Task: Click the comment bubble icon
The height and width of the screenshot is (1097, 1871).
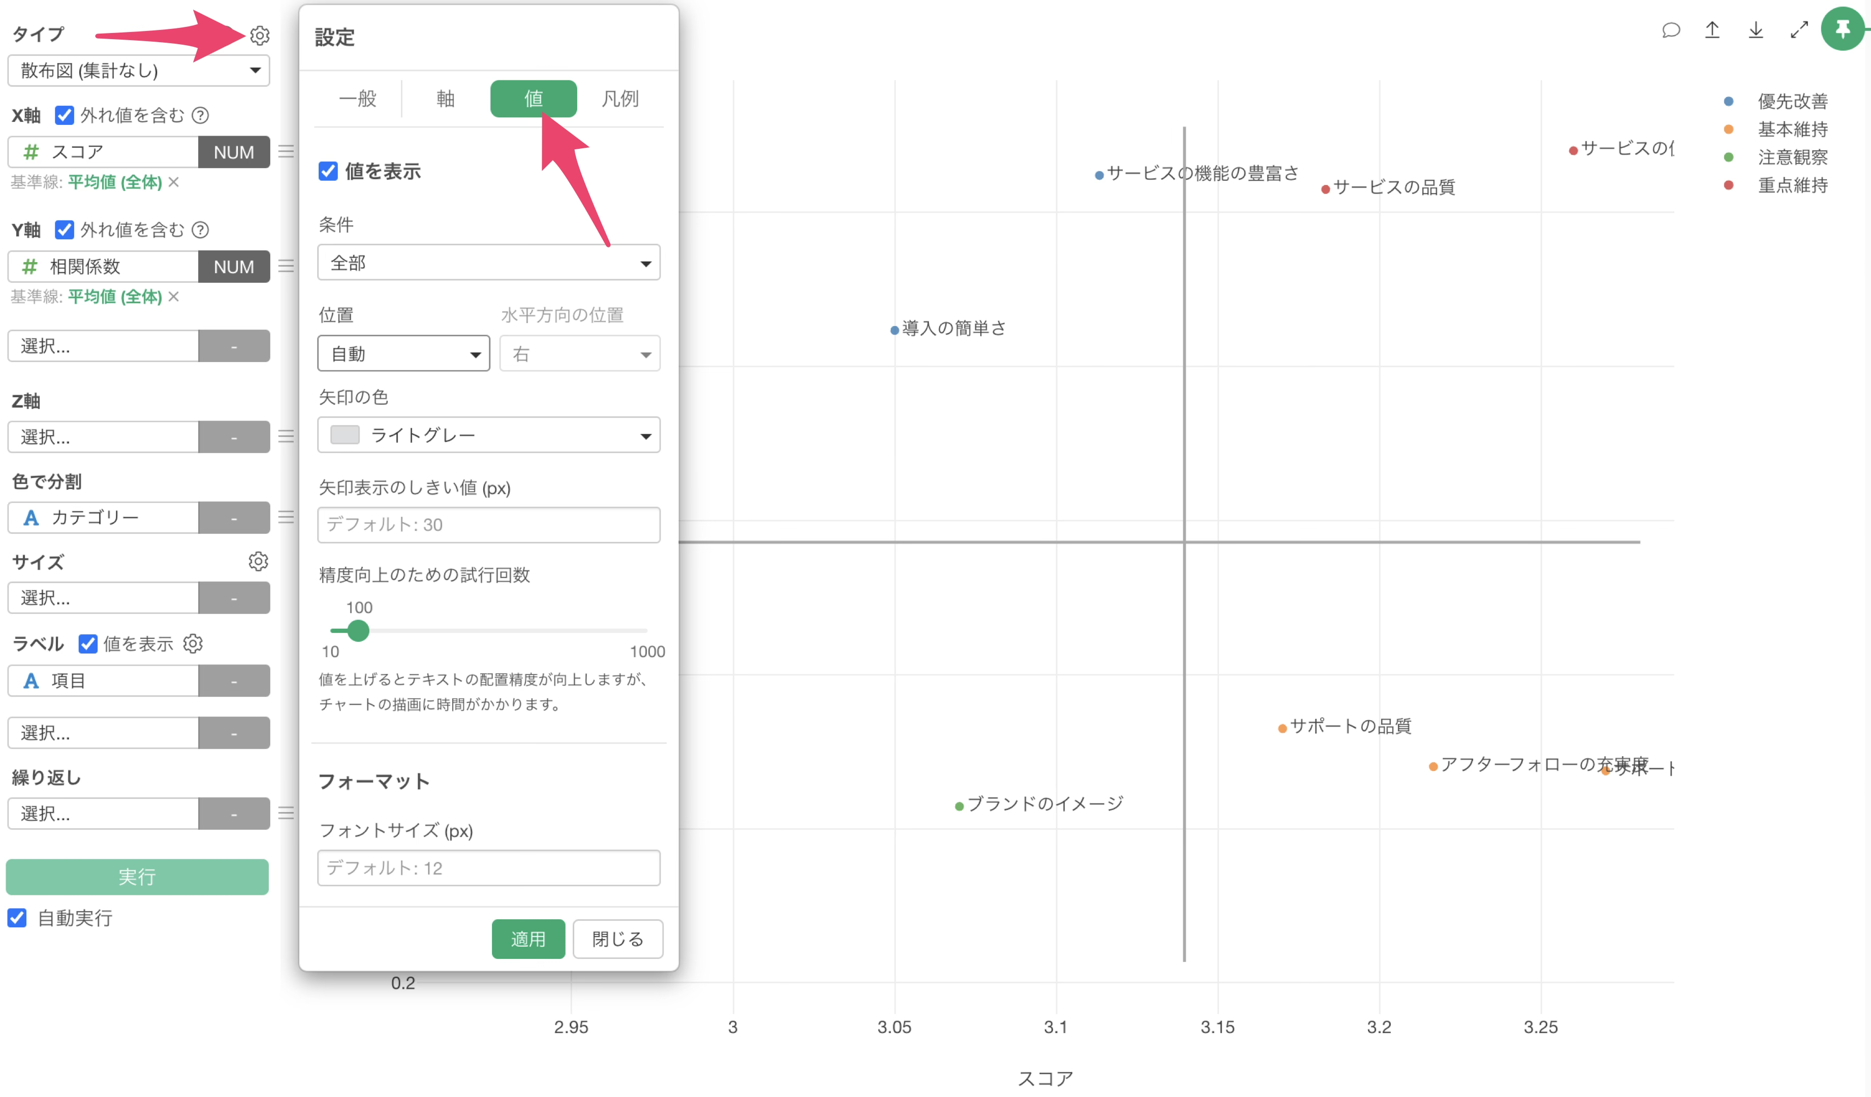Action: pyautogui.click(x=1671, y=30)
